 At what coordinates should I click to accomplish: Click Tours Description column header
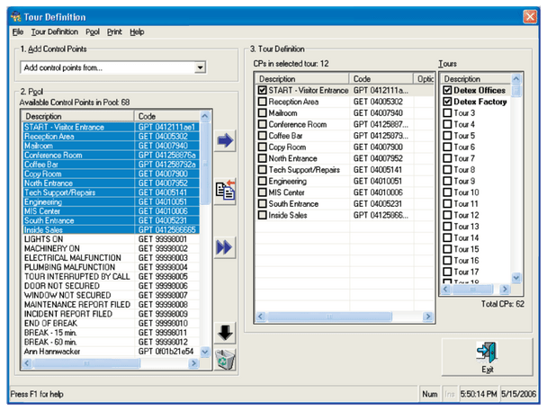point(476,79)
